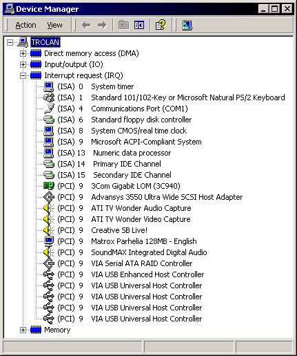Expand the Memory resource node
The image size is (297, 356).
tap(23, 330)
